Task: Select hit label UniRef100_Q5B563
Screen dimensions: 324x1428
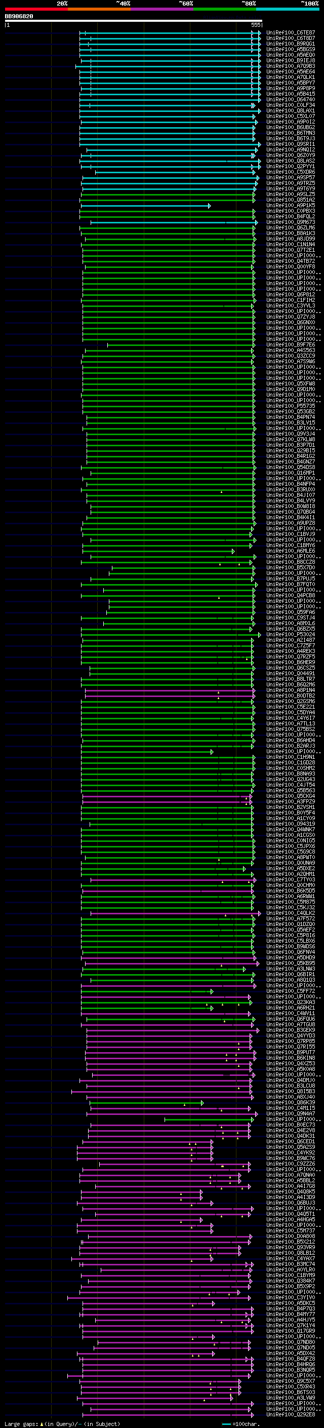Action: pos(291,791)
